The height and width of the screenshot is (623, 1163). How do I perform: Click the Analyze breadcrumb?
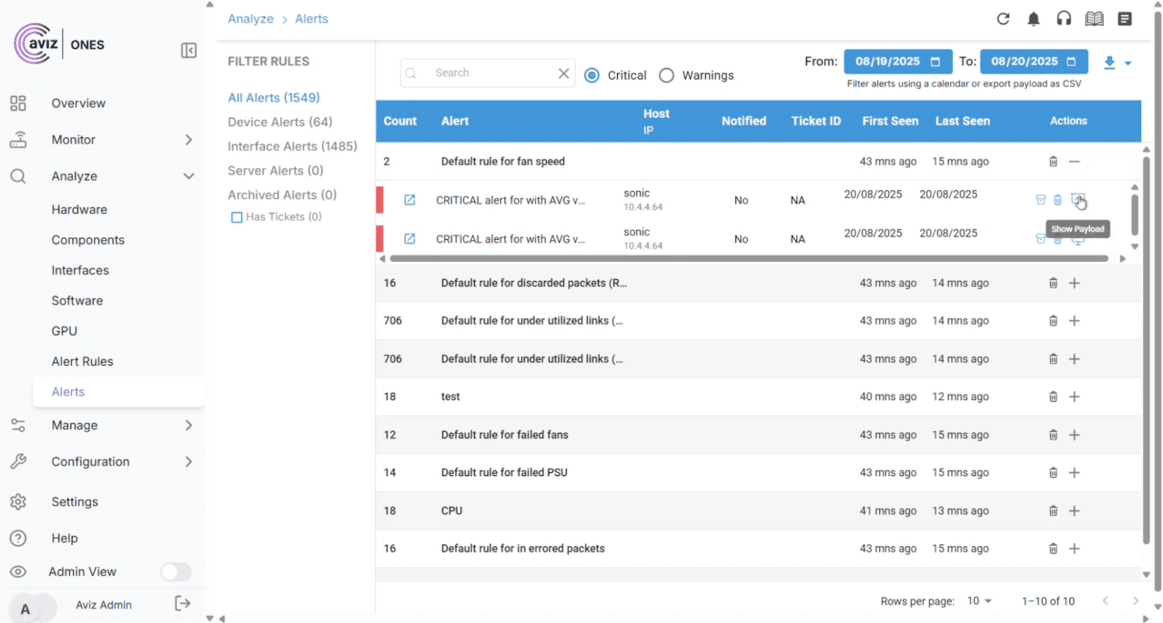click(x=250, y=19)
